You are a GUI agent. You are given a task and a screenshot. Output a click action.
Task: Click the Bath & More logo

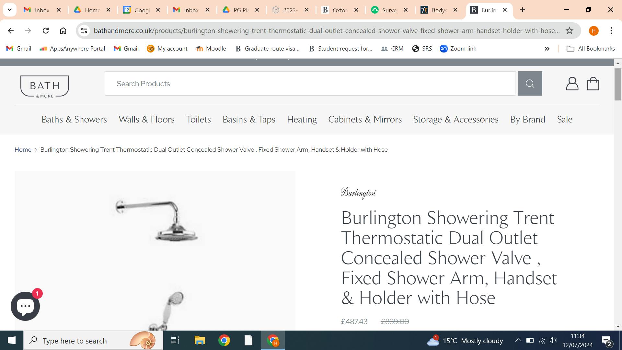[x=45, y=86]
